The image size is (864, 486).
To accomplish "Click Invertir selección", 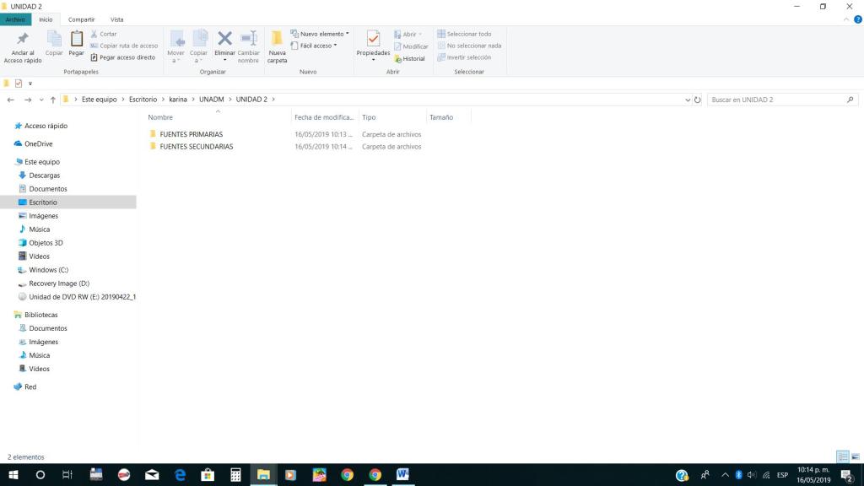I will pos(464,57).
